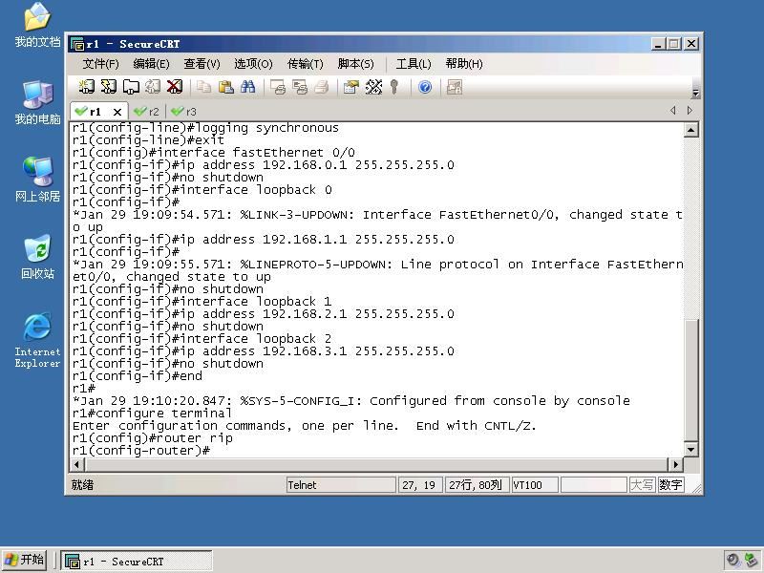Screen dimensions: 764x573
Task: Click the grayed-out Reconnect icon
Action: point(153,87)
